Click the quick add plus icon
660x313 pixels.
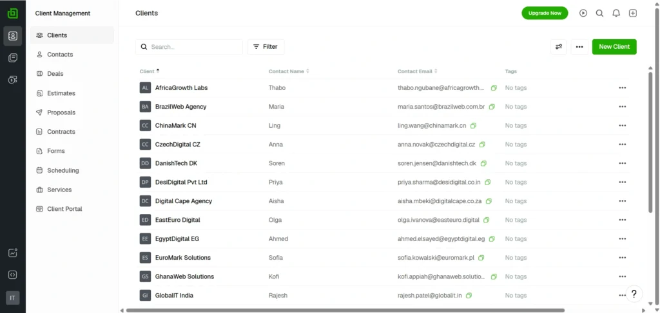point(633,13)
